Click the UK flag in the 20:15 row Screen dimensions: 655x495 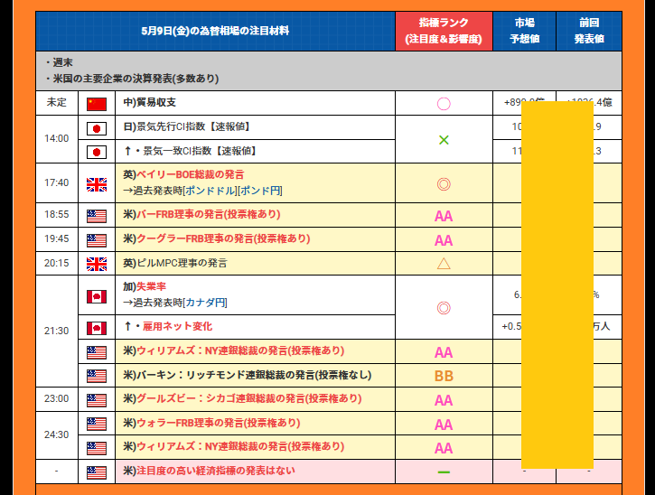click(x=97, y=264)
